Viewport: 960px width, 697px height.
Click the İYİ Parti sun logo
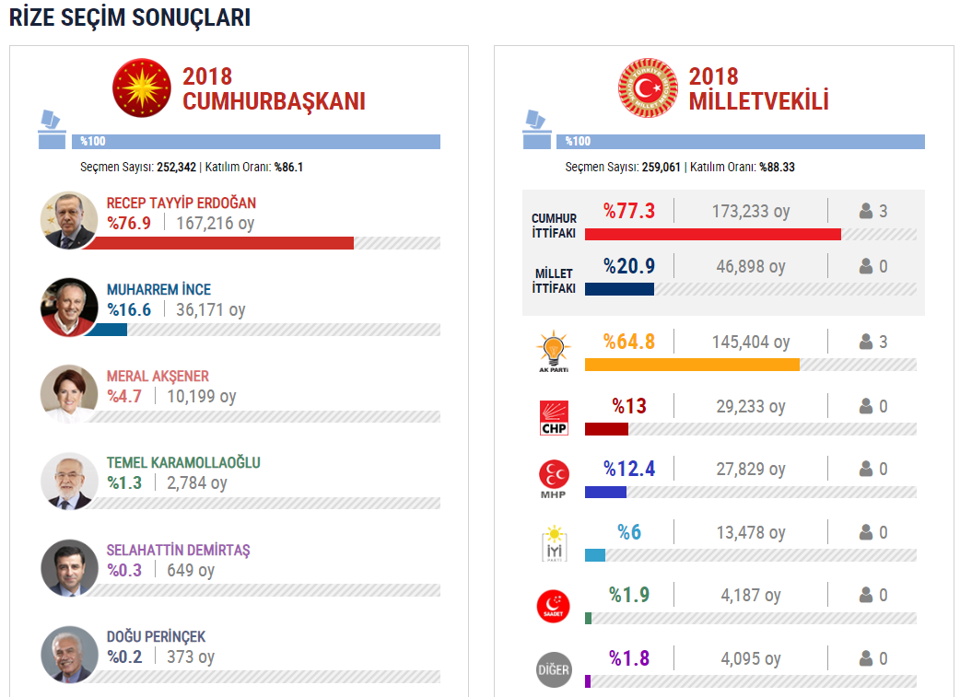pyautogui.click(x=554, y=543)
